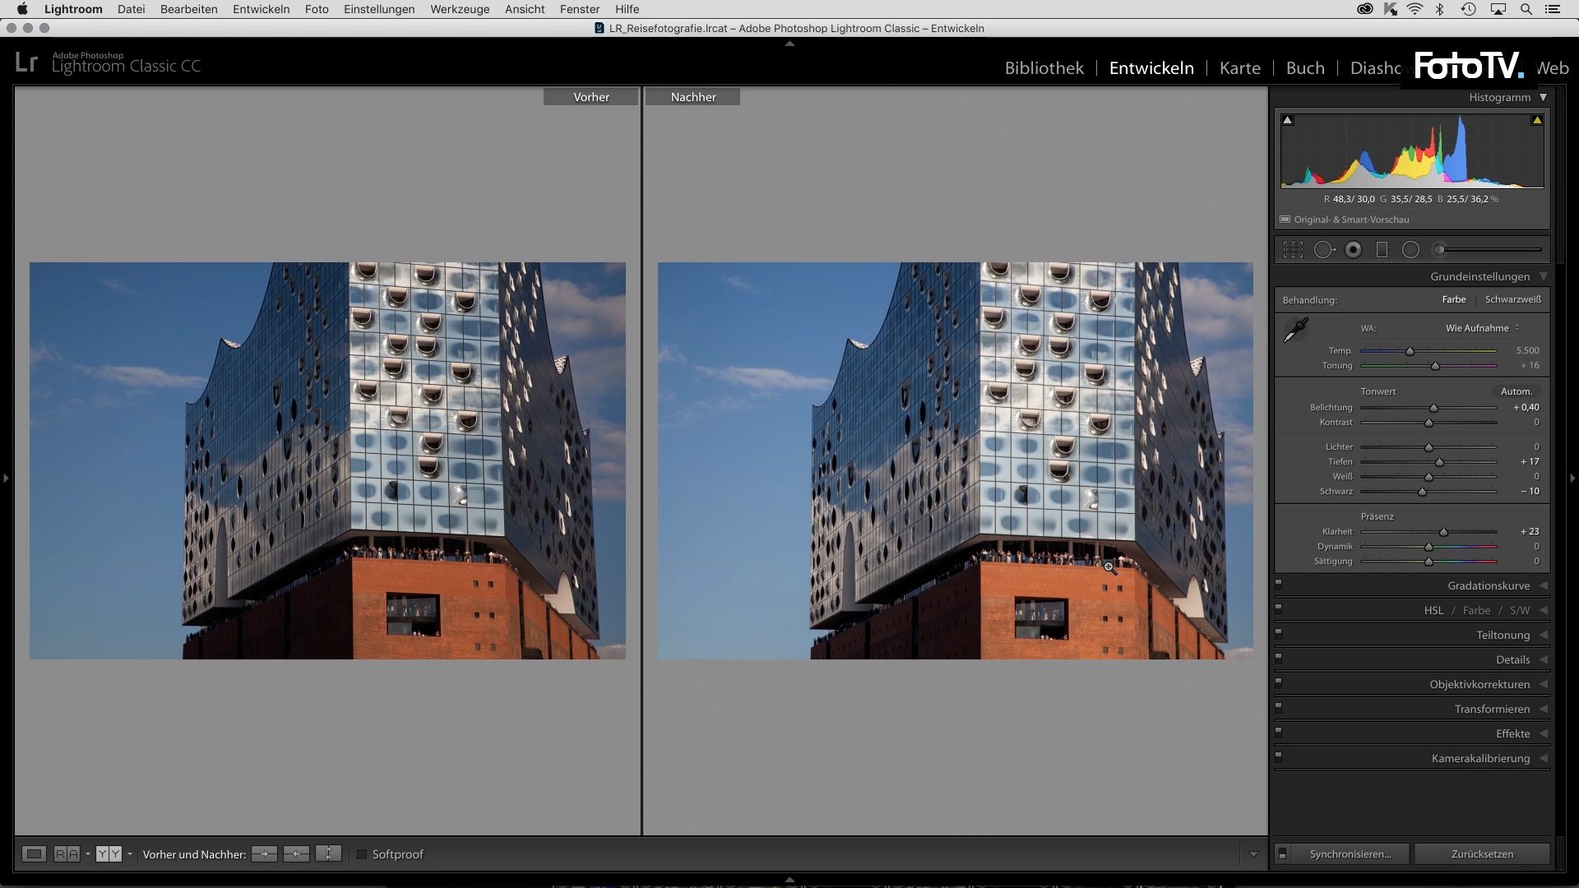Open the WA 'Wie Aufnahme' dropdown

[1482, 328]
